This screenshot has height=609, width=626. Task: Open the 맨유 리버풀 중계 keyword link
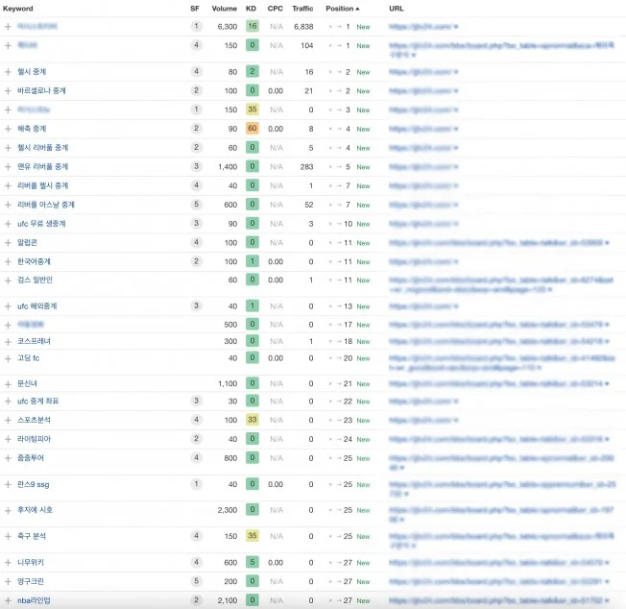[x=42, y=166]
